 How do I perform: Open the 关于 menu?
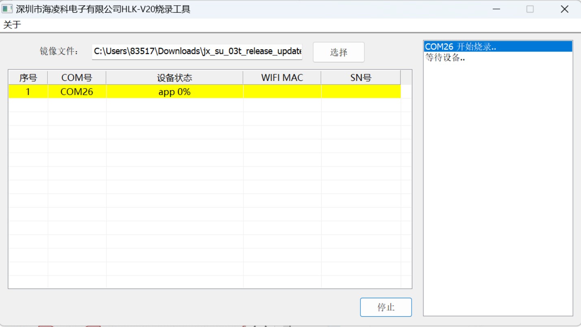pyautogui.click(x=12, y=25)
